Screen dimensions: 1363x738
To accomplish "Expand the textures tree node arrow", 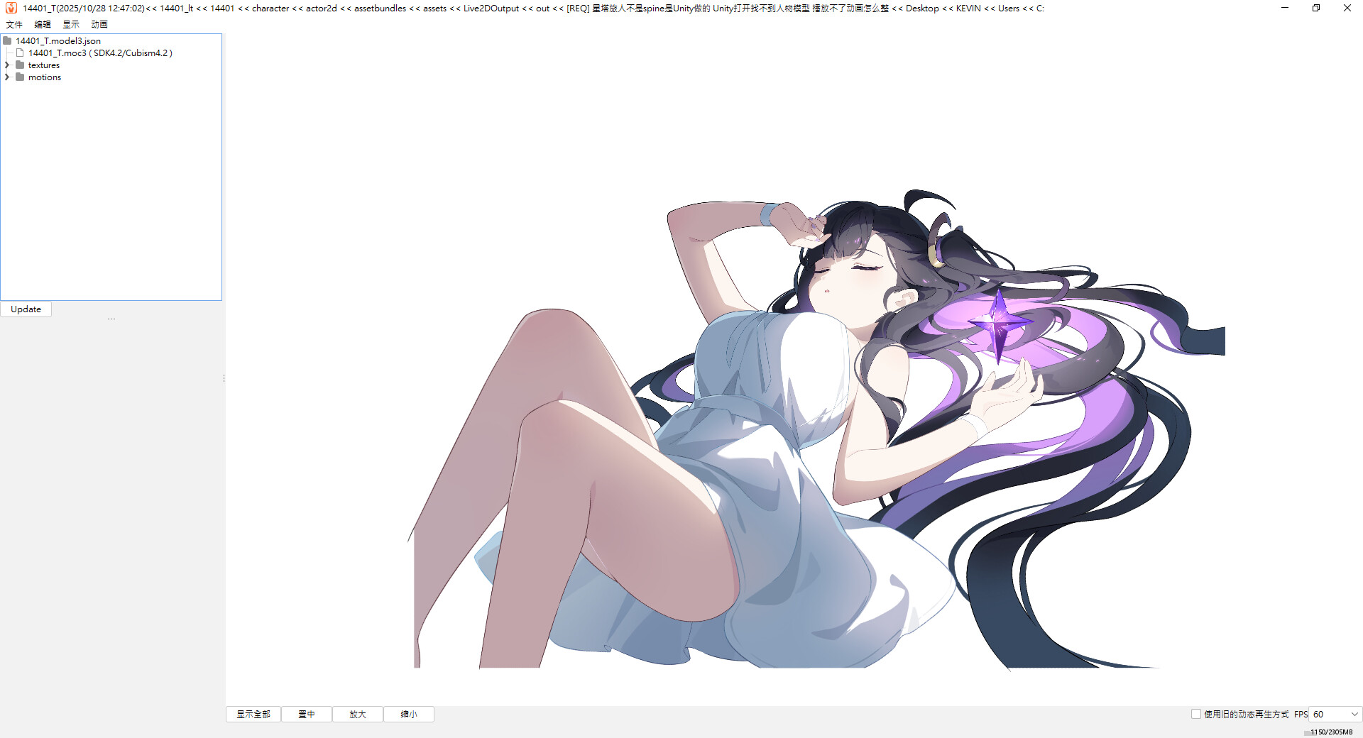I will click(8, 65).
